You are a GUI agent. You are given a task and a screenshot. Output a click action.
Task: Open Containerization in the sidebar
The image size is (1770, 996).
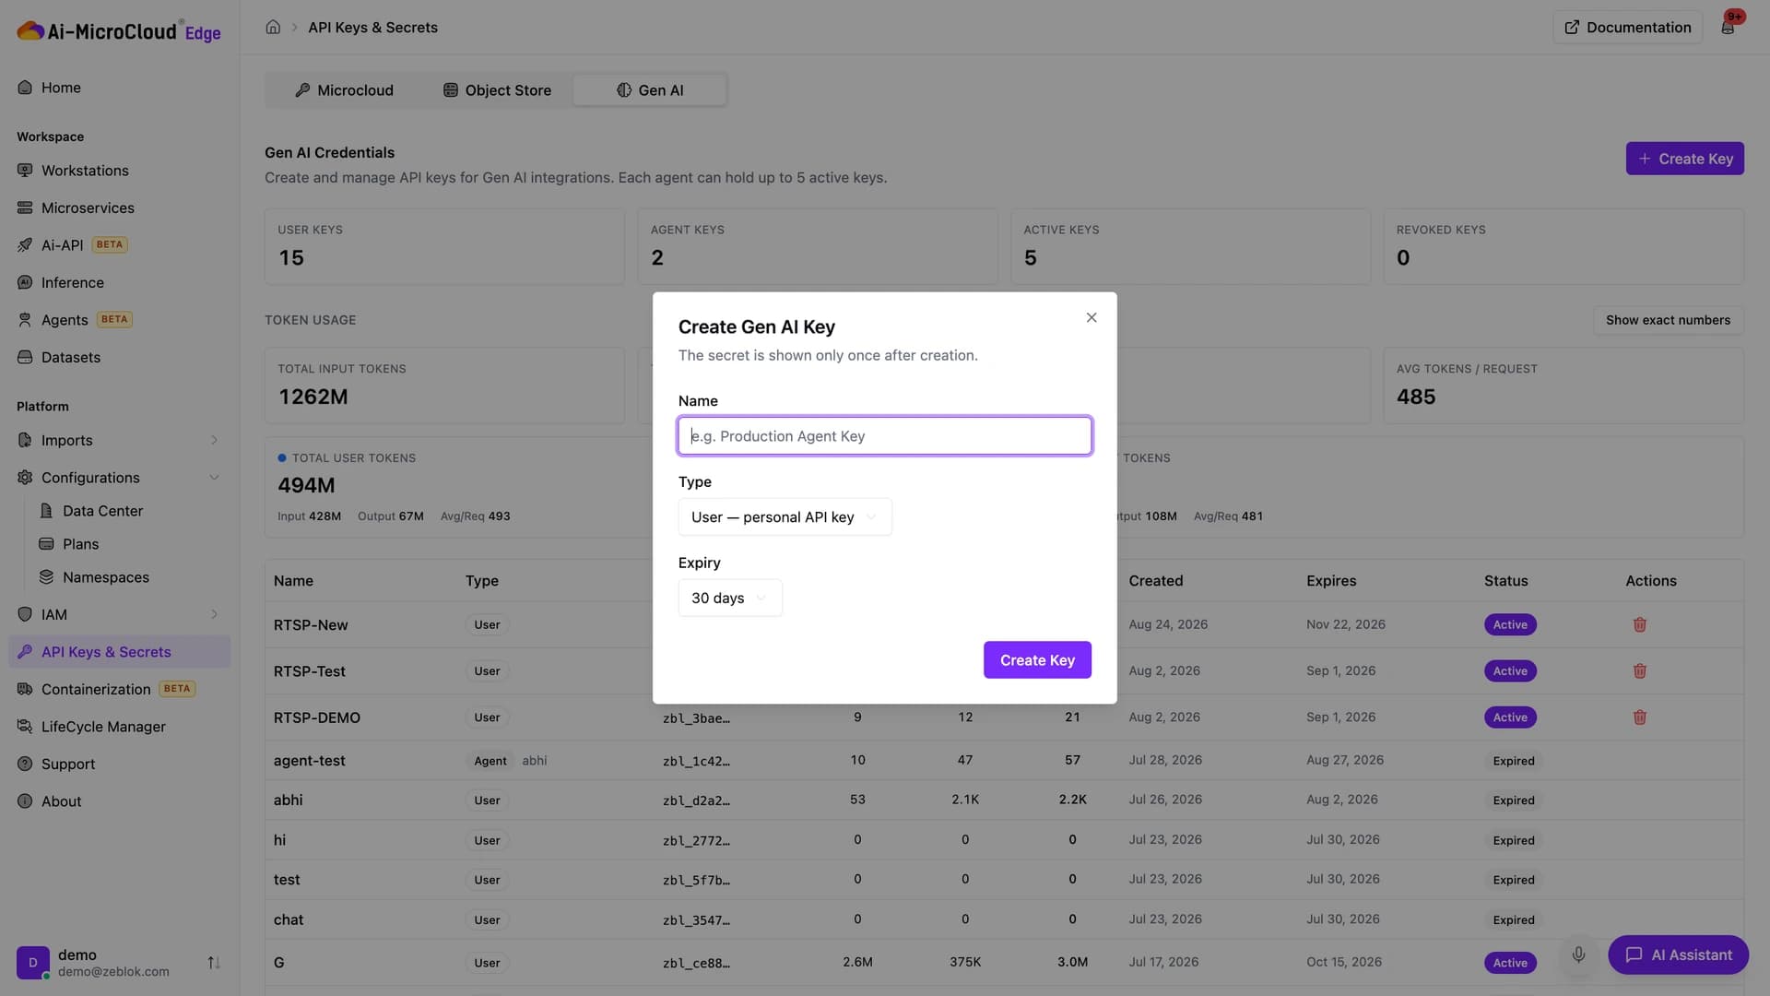click(119, 690)
